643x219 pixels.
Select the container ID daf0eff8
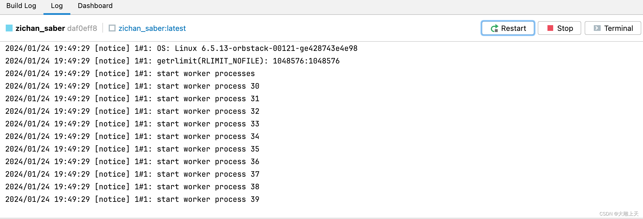82,28
